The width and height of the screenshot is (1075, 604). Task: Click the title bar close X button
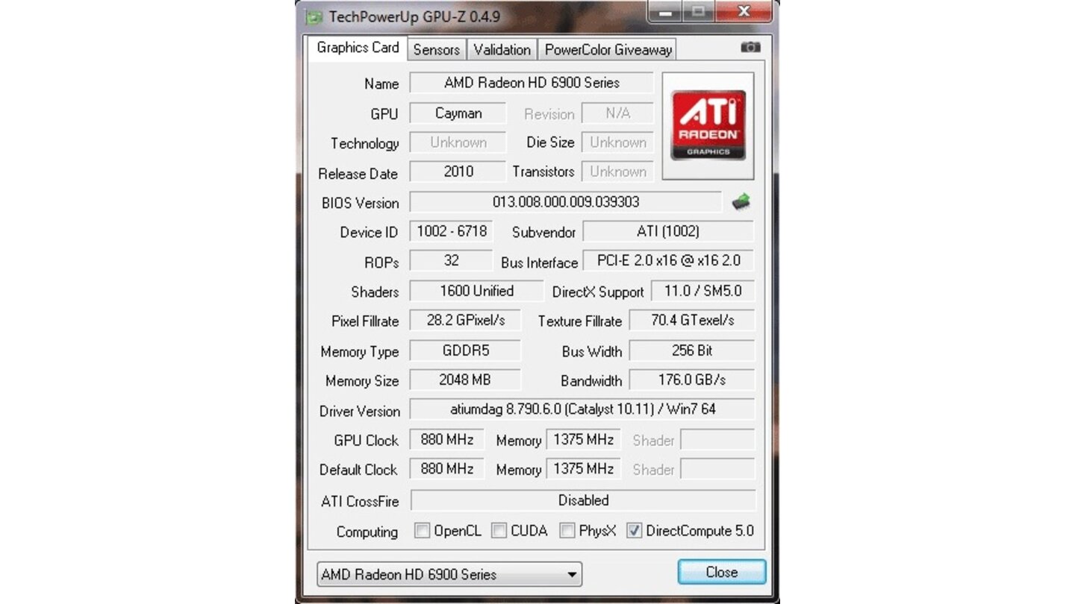pos(743,11)
